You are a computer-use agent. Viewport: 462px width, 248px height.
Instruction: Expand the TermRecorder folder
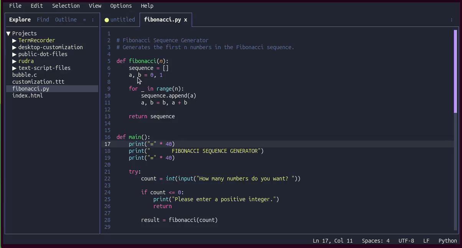pos(15,40)
